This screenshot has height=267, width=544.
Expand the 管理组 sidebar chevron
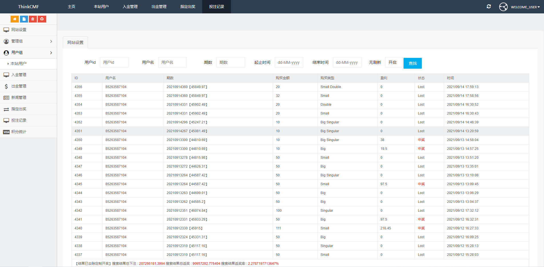[x=51, y=41]
